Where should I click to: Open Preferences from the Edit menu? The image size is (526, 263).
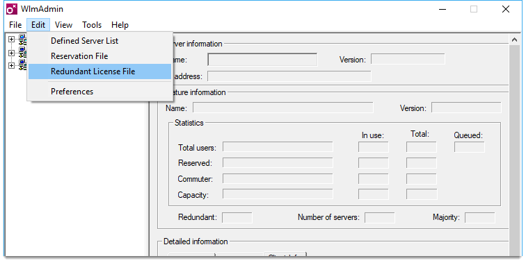[100, 92]
